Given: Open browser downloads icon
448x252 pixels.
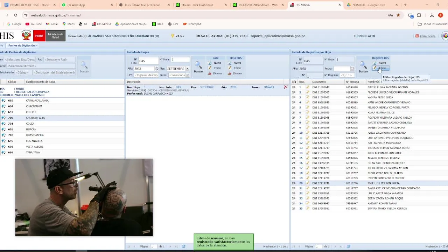Looking at the screenshot, I should coord(432,15).
